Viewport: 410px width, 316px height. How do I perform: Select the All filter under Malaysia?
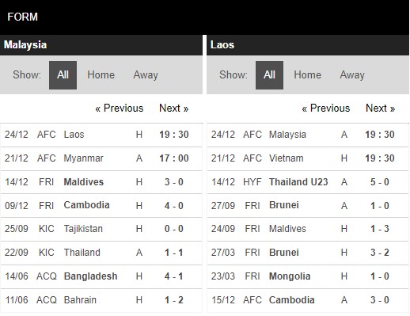tap(63, 75)
